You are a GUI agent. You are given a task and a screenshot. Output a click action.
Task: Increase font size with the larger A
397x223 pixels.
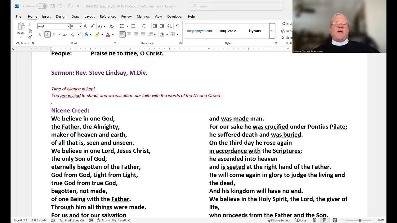click(x=86, y=26)
